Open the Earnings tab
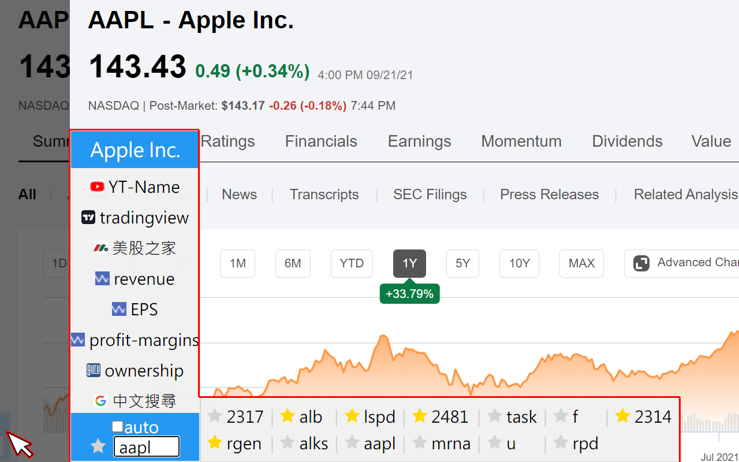Image resolution: width=739 pixels, height=462 pixels. point(420,141)
